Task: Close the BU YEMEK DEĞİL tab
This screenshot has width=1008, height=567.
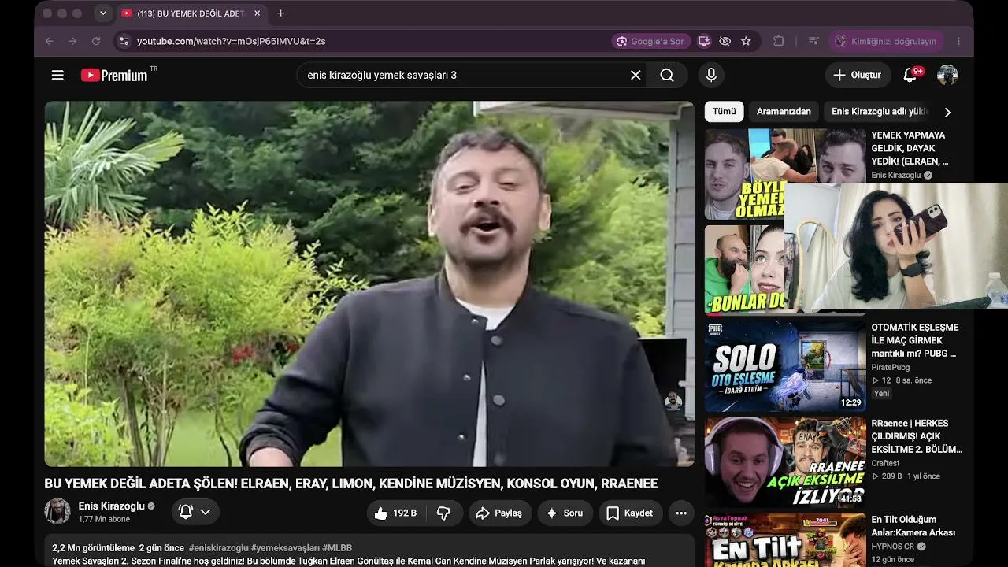Action: 257,13
